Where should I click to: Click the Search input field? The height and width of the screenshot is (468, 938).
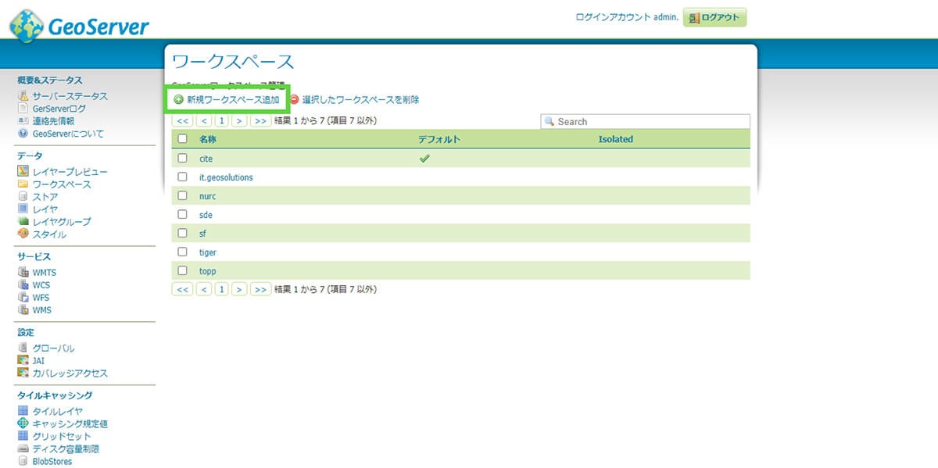(645, 122)
